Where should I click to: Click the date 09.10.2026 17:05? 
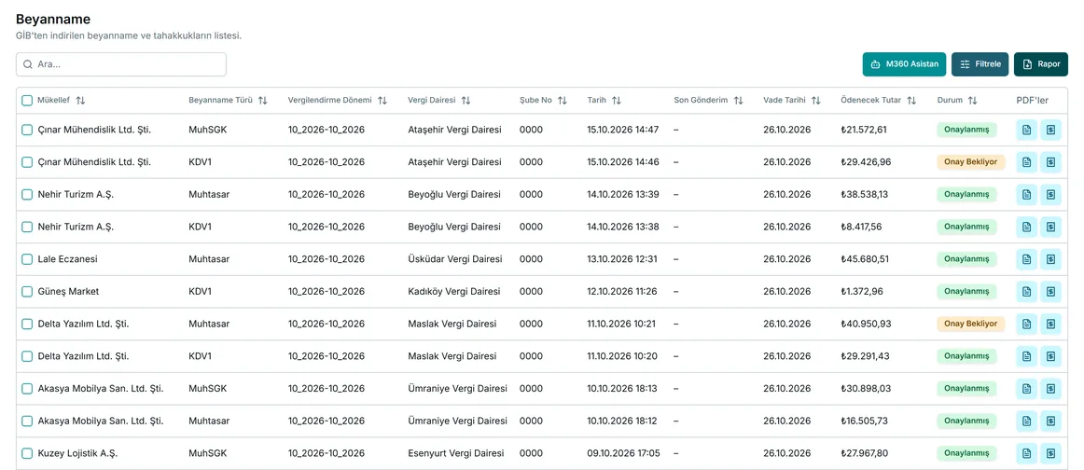point(623,453)
